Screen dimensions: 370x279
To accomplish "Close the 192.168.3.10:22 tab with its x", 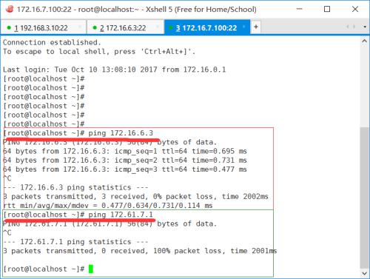I will (80, 27).
